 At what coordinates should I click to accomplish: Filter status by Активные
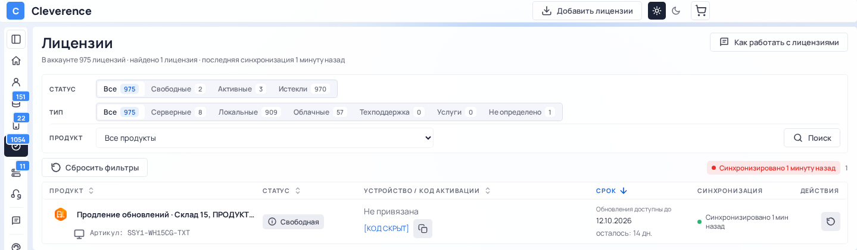tap(241, 89)
